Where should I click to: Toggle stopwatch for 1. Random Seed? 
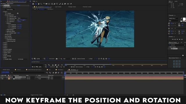7,33
